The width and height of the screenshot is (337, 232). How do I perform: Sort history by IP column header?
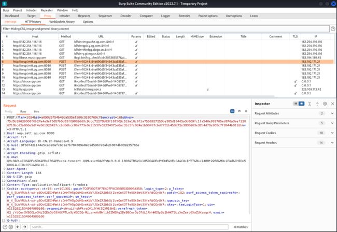(316, 36)
